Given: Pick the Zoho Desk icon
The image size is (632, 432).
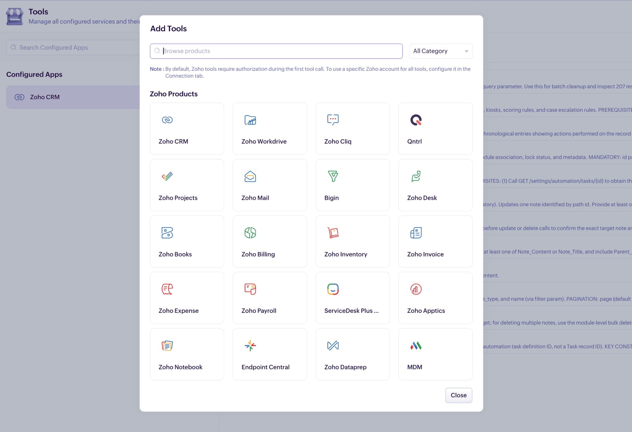Looking at the screenshot, I should point(416,176).
